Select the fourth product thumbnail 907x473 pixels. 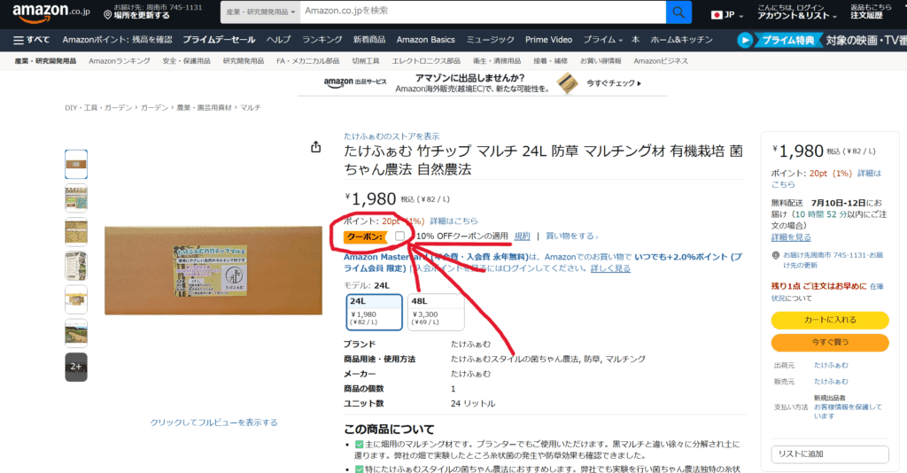[x=76, y=266]
